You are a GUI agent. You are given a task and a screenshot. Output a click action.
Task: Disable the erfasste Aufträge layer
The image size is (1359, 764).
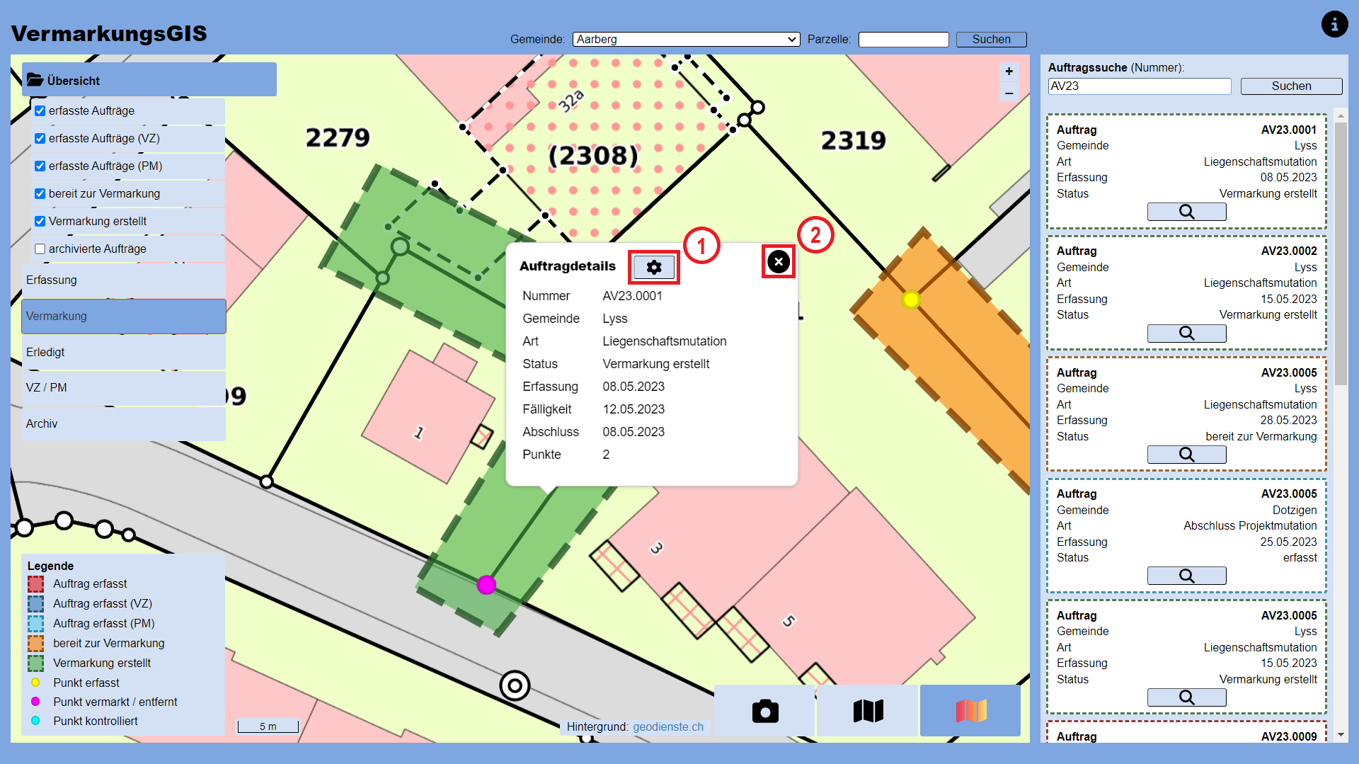pyautogui.click(x=40, y=110)
